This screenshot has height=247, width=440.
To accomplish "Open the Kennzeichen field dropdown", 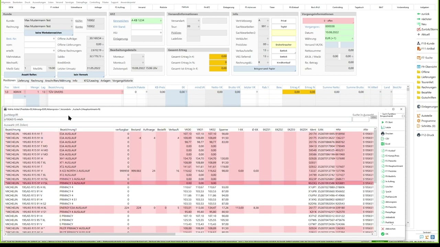I will [161, 21].
